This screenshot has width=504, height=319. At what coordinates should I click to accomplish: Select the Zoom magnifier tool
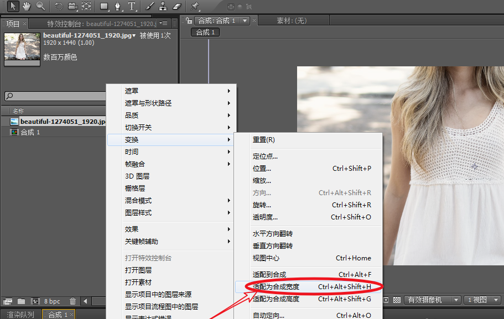40,6
